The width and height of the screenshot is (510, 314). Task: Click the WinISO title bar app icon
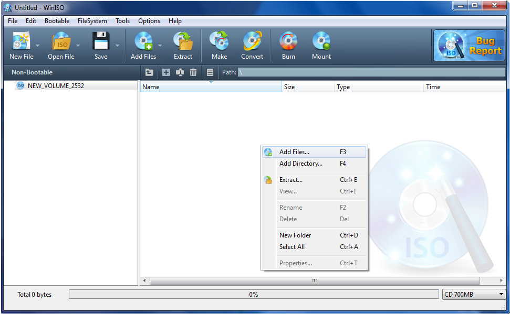coord(8,7)
